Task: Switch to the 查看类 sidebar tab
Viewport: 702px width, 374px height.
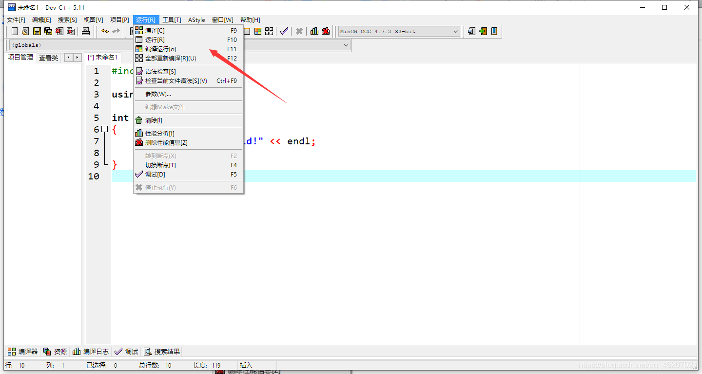Action: (48, 58)
